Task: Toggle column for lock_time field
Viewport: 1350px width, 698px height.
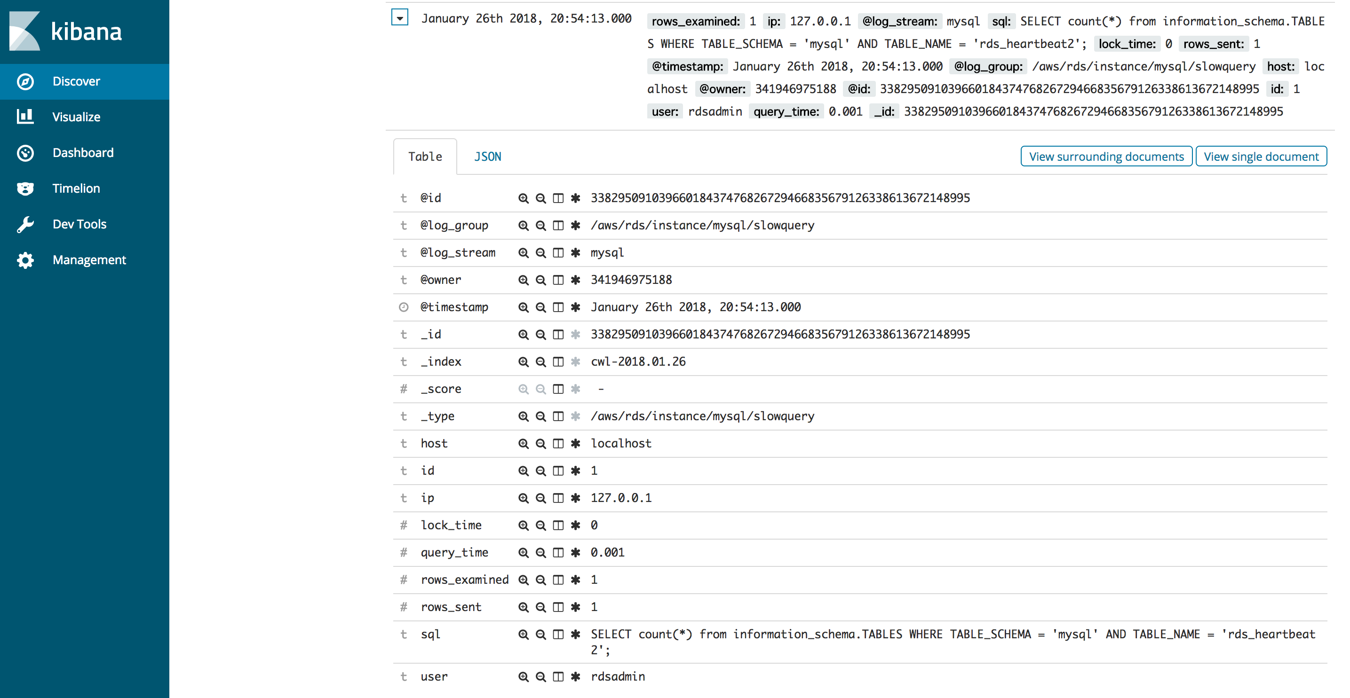Action: 558,525
